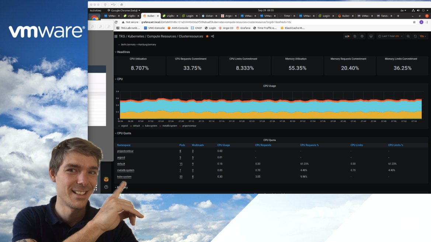
Task: Click the power icon in system tray
Action: (x=423, y=10)
